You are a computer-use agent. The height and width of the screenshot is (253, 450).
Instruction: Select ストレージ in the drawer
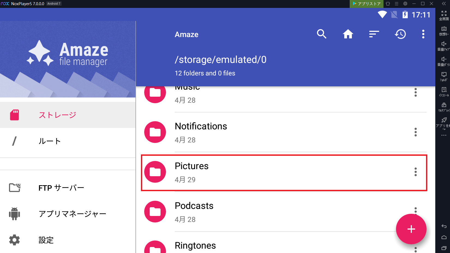click(68, 115)
